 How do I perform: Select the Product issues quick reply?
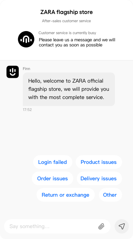99,162
